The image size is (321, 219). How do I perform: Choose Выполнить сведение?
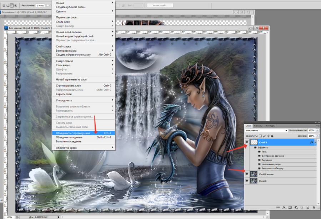pyautogui.click(x=84, y=141)
